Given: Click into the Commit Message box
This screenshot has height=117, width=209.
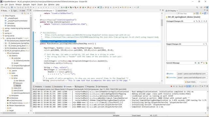Looking at the screenshot, I should [187, 68].
